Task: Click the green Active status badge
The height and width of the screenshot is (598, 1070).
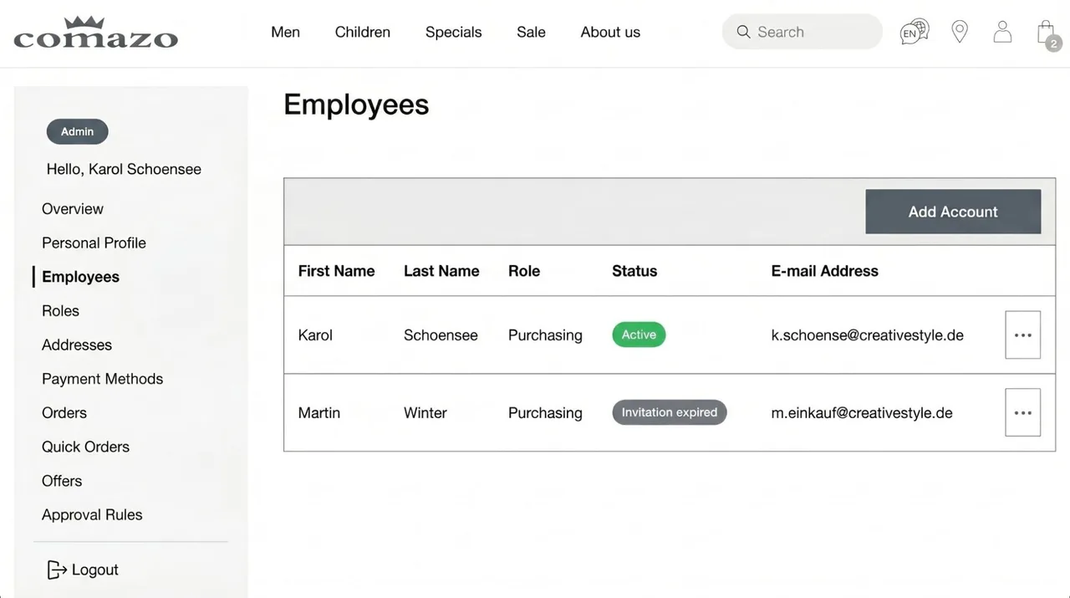Action: click(x=639, y=335)
